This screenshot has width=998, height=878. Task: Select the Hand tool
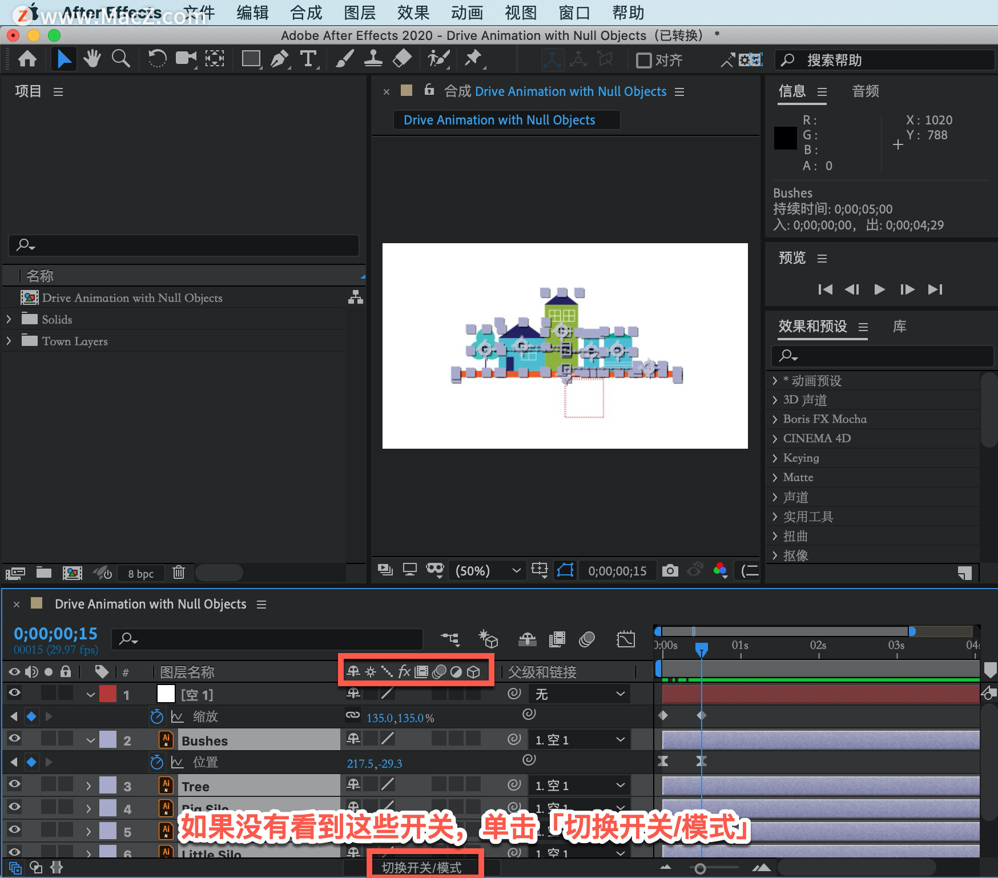point(92,59)
